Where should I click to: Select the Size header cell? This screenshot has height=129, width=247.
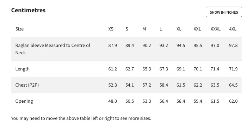coord(19,29)
